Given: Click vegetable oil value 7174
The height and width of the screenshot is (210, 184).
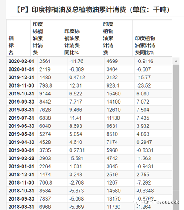Looking at the screenshot, I should coord(119,142).
